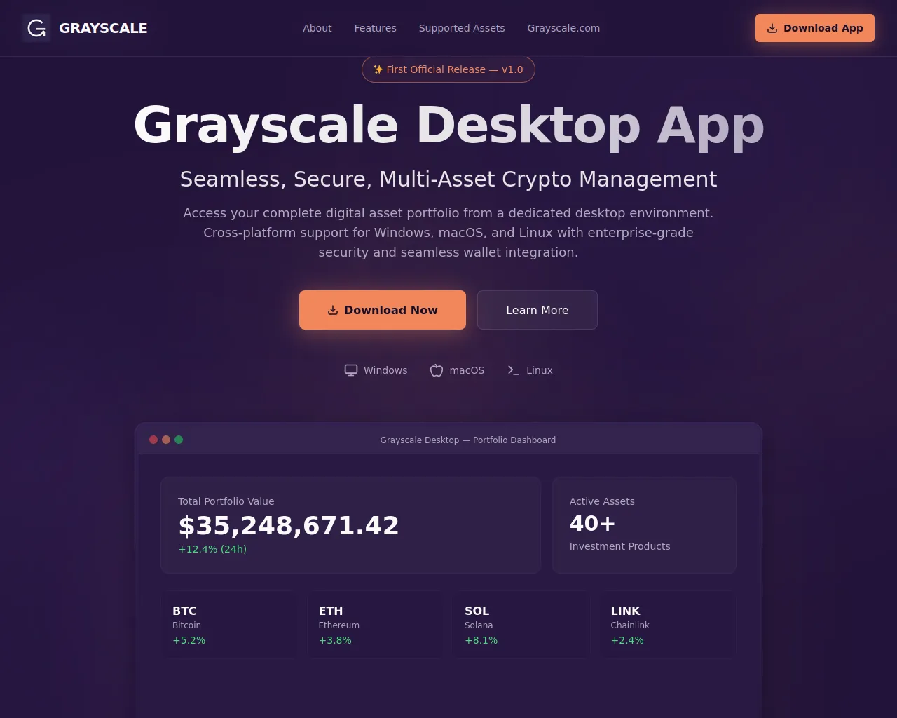Viewport: 897px width, 718px height.
Task: Select the LINK Chainlink asset card
Action: (668, 625)
